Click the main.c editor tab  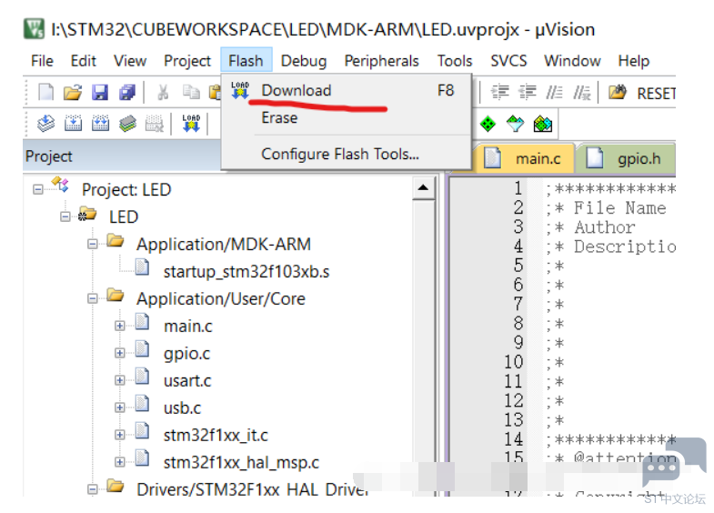[x=524, y=158]
